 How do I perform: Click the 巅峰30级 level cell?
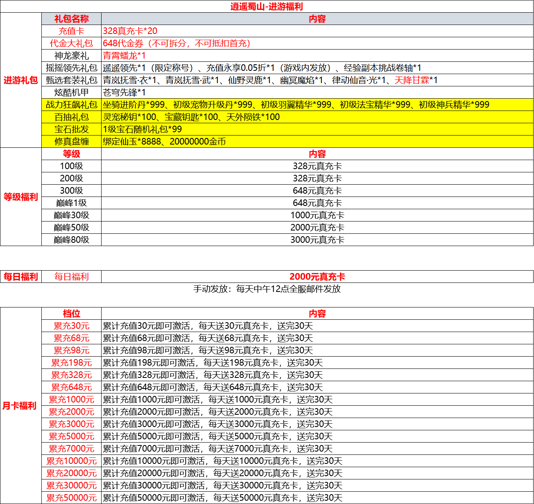(71, 215)
